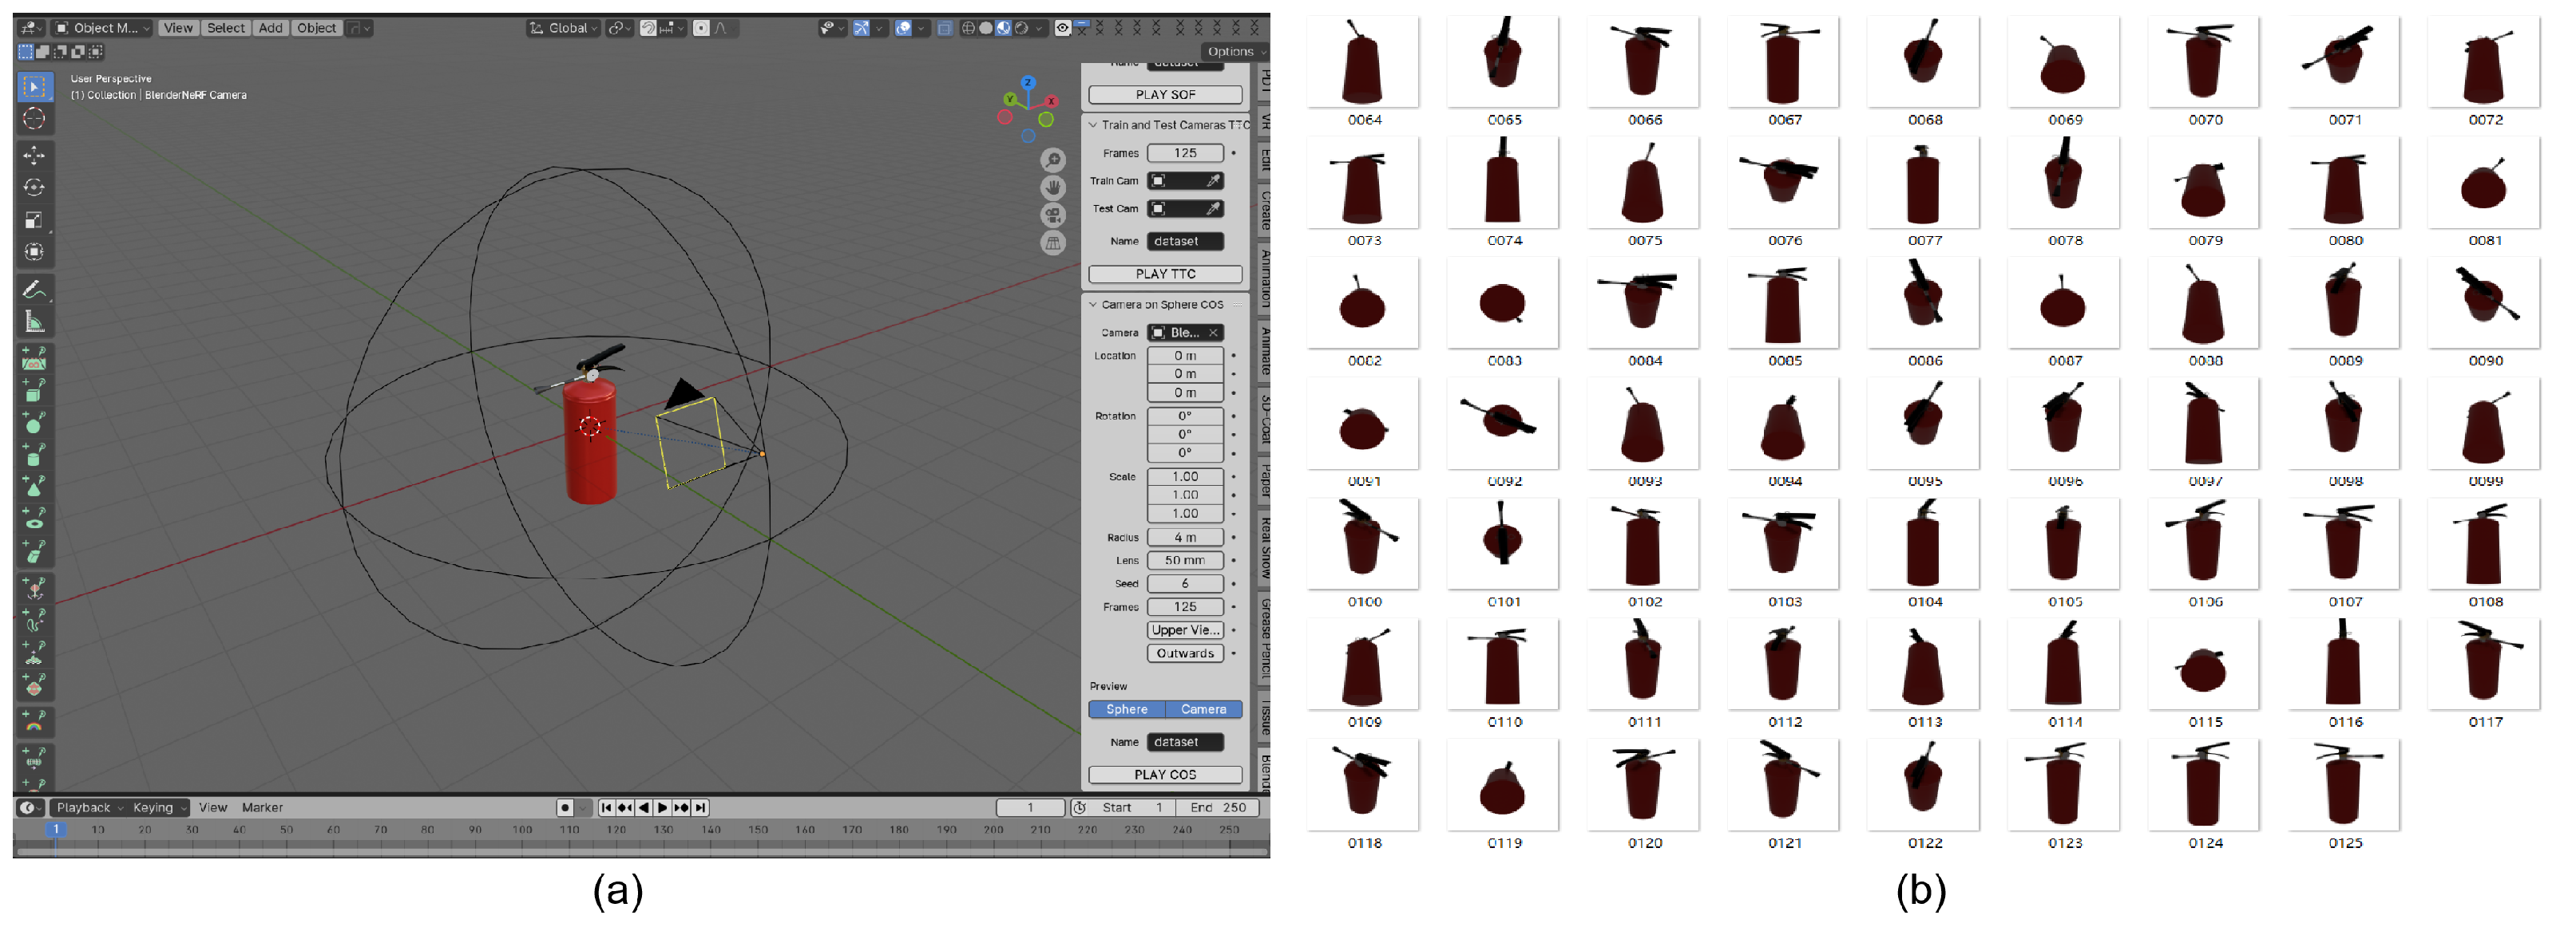Open the Object Mode dropdown
Viewport: 2576px width, 931px height.
pyautogui.click(x=101, y=28)
